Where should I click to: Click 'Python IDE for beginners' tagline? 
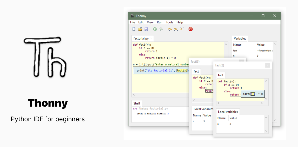(x=48, y=119)
